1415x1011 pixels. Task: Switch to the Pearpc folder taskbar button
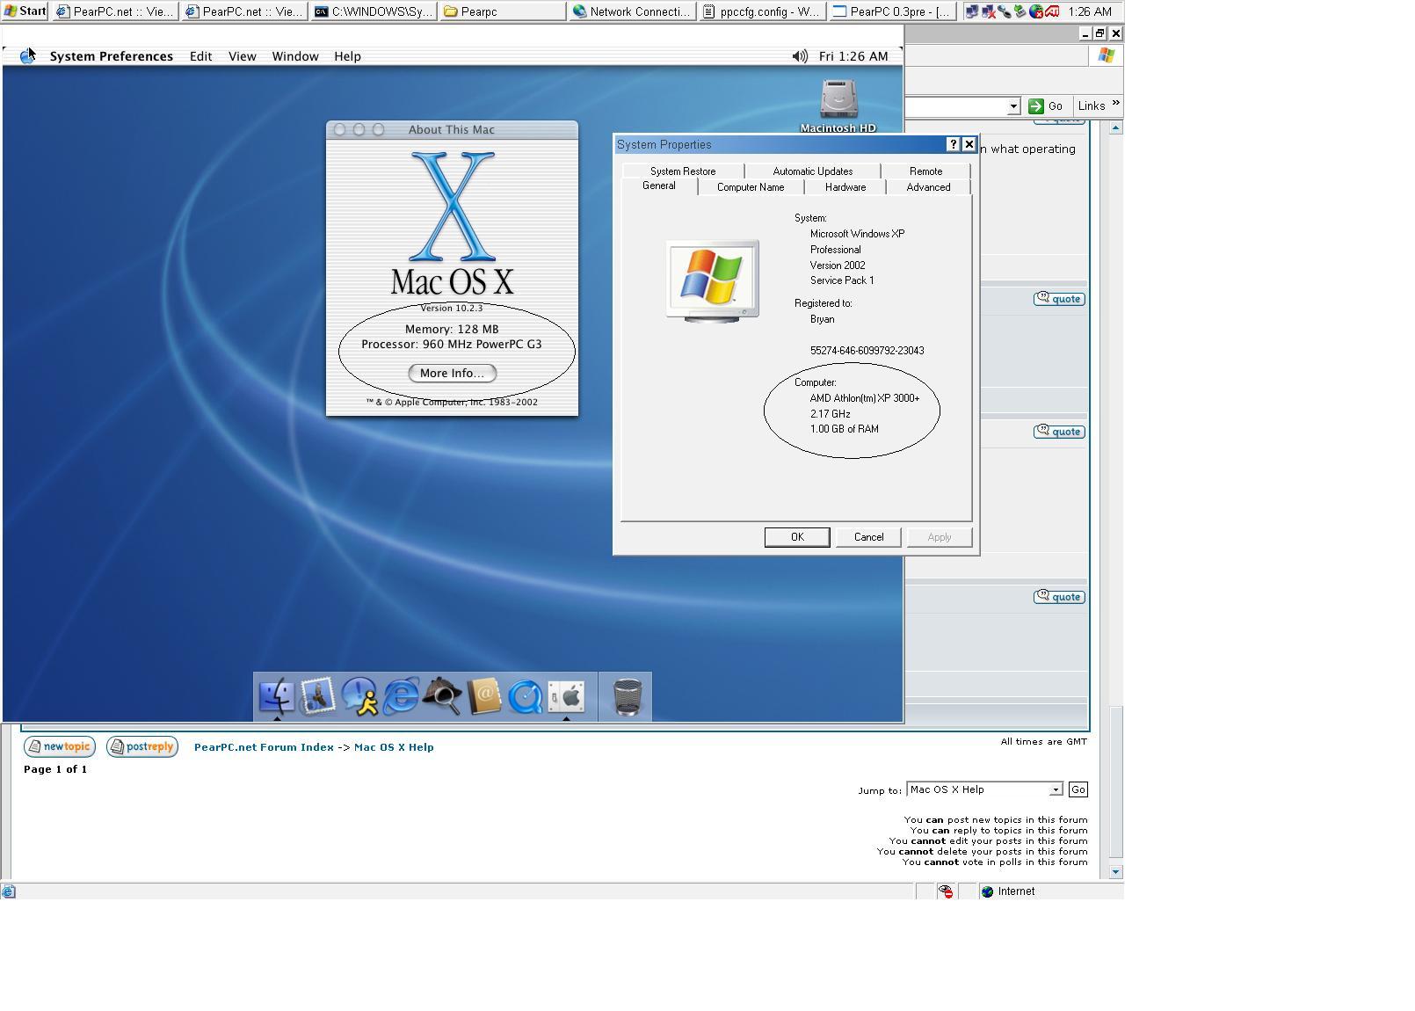502,11
